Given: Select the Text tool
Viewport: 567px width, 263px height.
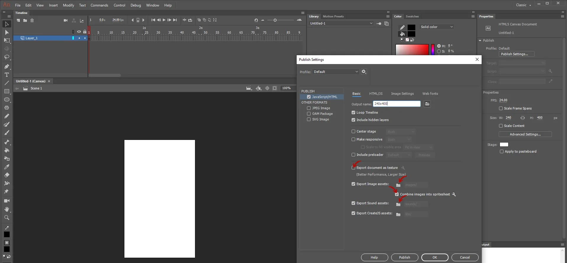Looking at the screenshot, I should point(7,75).
